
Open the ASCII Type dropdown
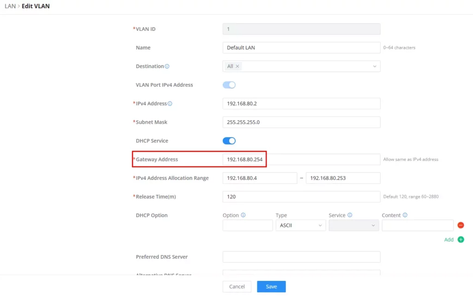tap(300, 226)
